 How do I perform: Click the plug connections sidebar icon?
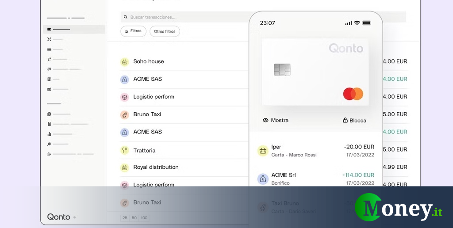click(x=50, y=144)
